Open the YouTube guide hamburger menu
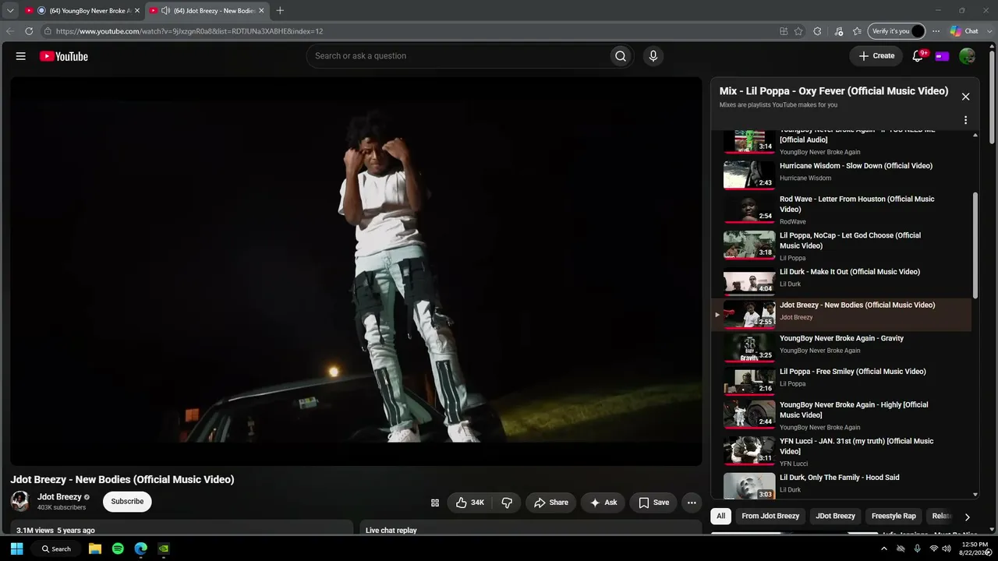 coord(21,56)
